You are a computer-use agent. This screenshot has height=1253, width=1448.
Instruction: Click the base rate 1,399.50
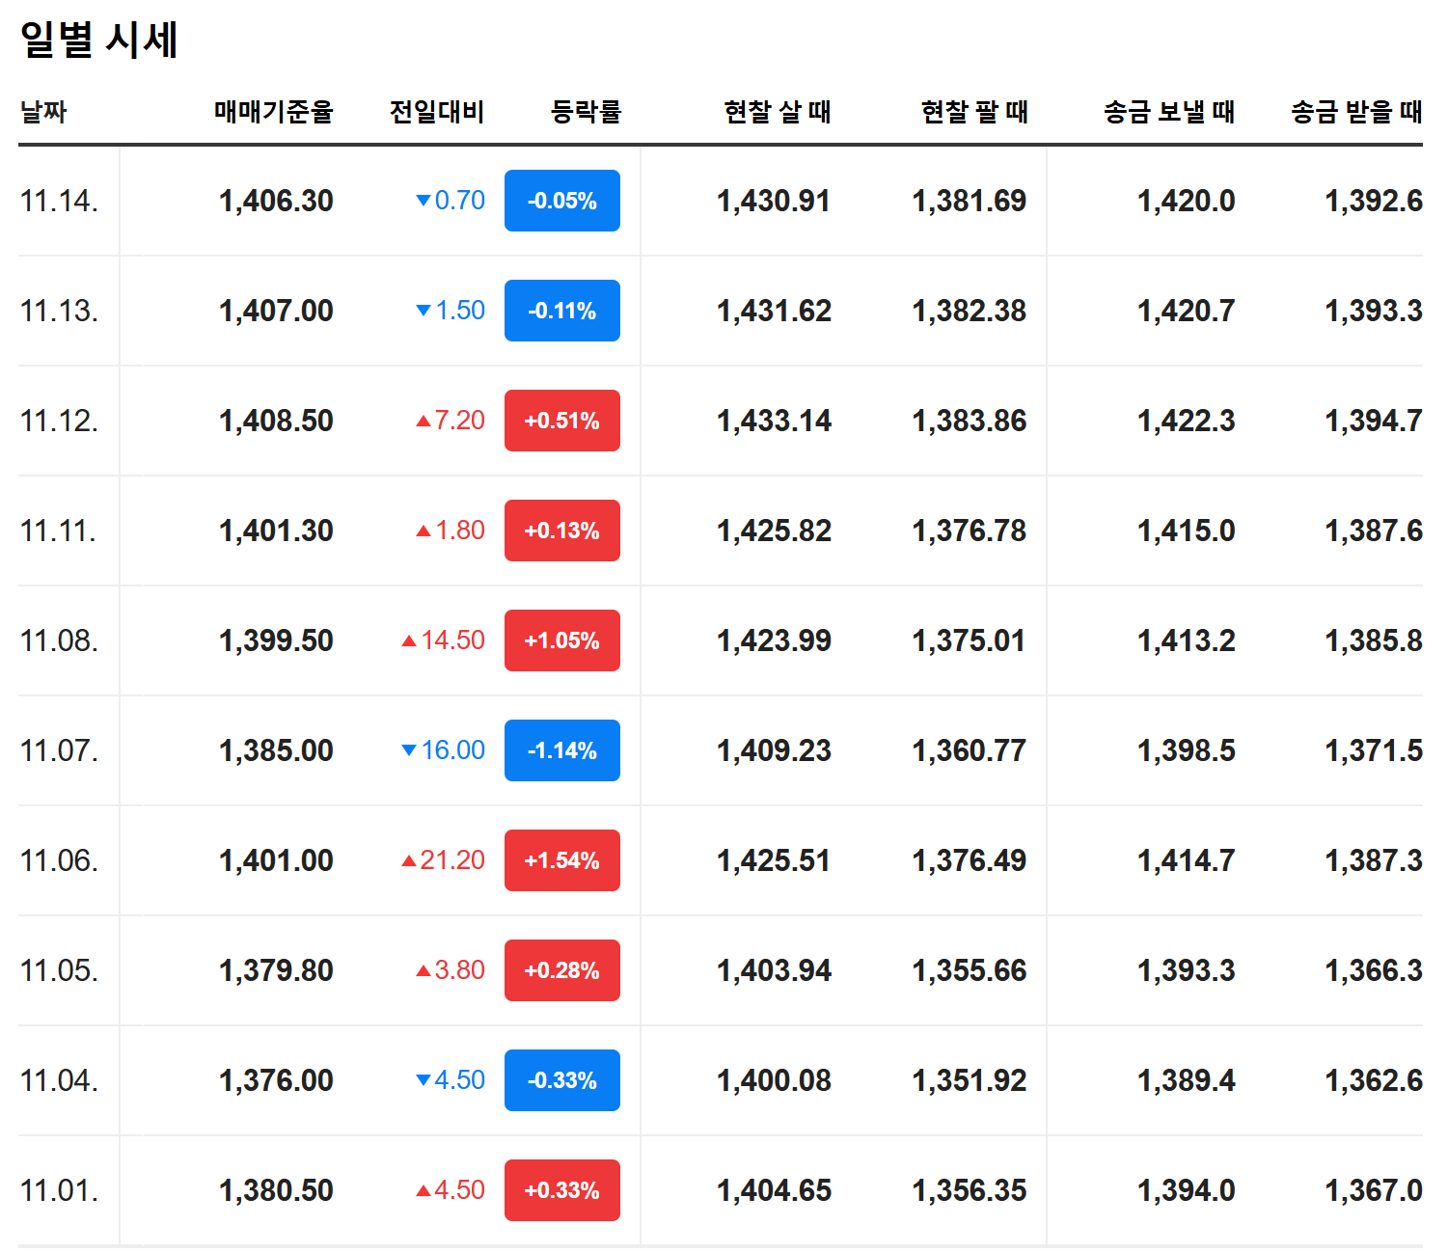[x=276, y=640]
